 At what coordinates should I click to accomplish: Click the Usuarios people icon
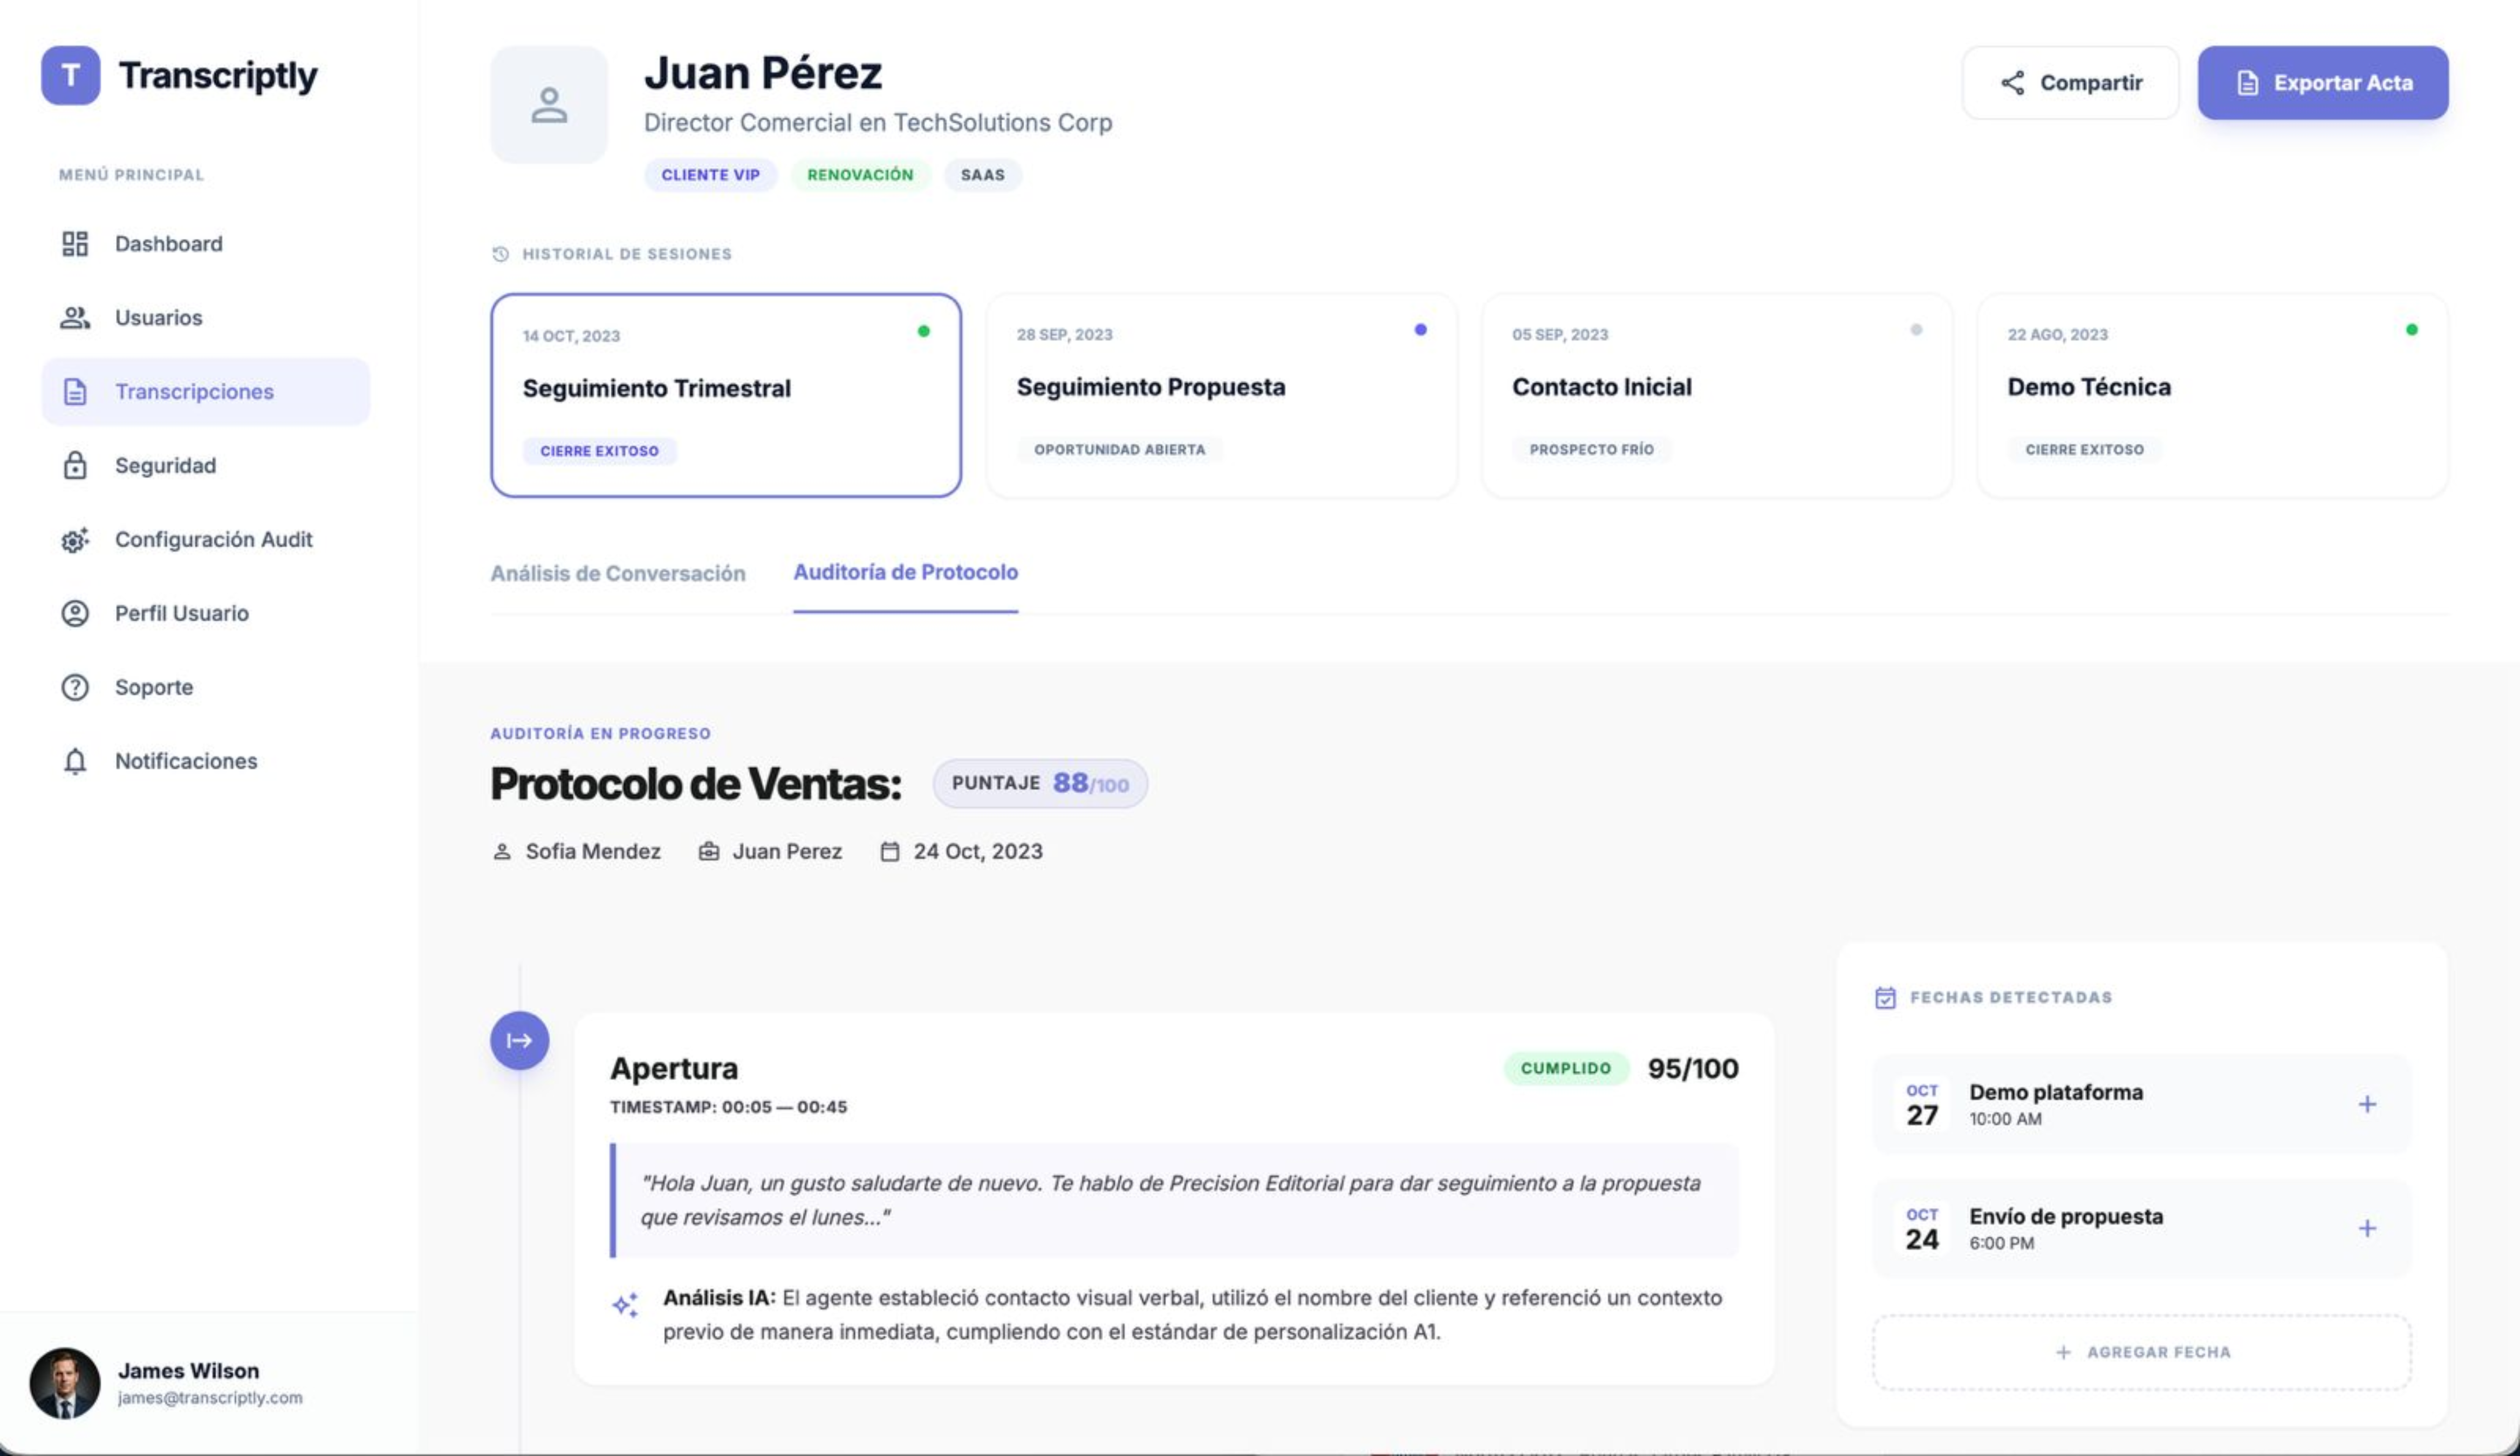point(75,318)
